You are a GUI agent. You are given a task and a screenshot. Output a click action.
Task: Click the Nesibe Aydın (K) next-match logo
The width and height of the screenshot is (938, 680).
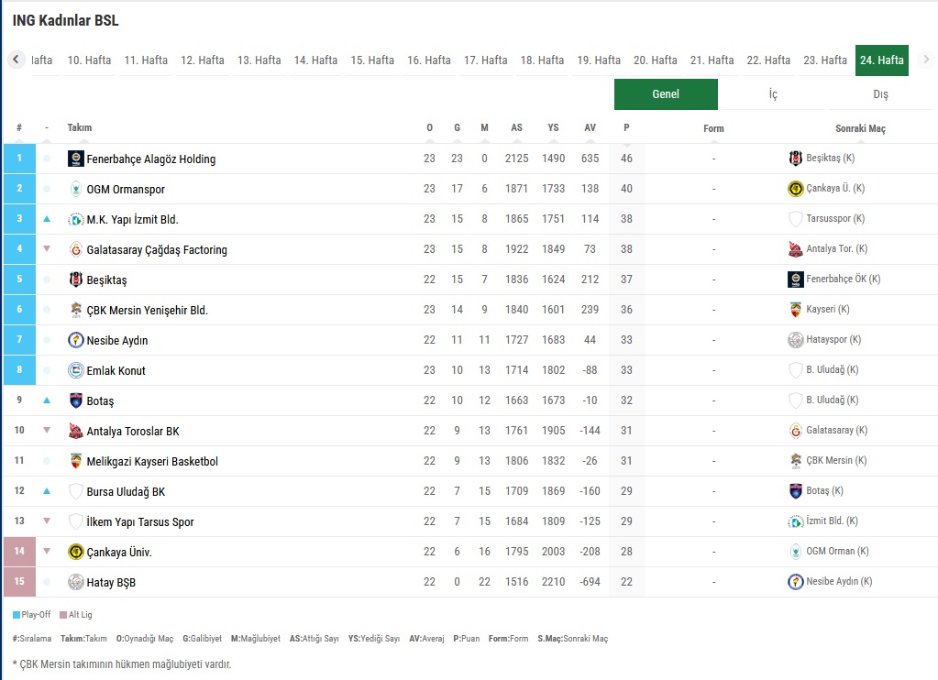[795, 581]
